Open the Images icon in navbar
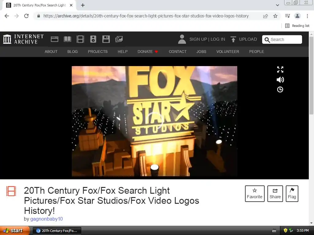This screenshot has width=314, height=235. click(x=119, y=39)
